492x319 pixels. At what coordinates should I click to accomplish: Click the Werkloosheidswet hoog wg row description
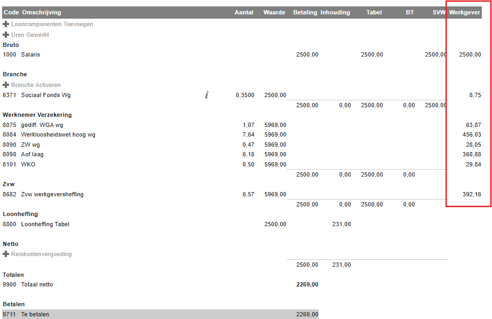tap(58, 134)
